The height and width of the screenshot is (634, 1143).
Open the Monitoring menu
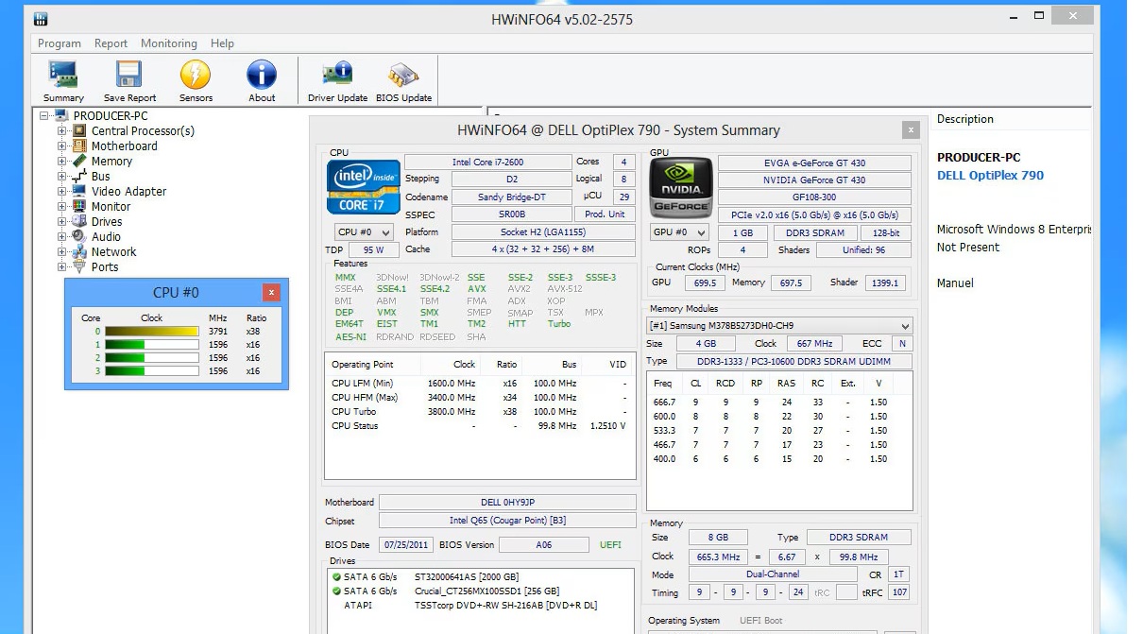(x=169, y=43)
